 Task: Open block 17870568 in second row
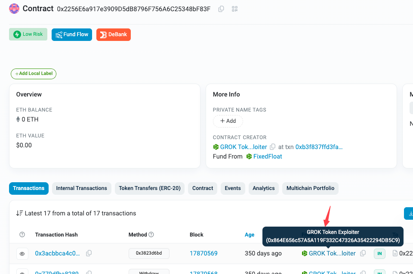point(203,272)
